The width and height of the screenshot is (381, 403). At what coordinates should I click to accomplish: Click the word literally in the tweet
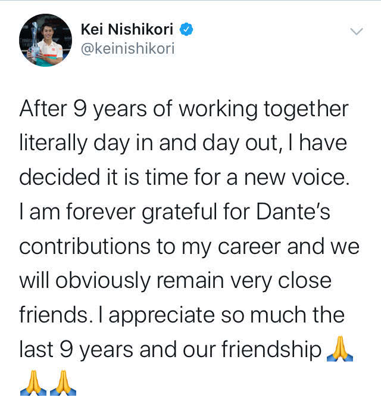[54, 144]
